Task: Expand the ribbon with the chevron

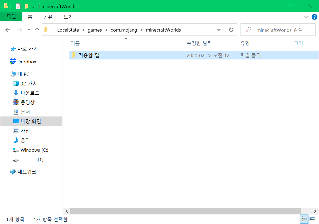Action: coord(306,17)
